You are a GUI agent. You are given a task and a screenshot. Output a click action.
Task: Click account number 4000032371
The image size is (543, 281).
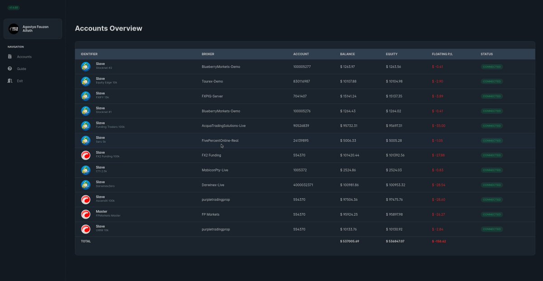click(x=303, y=185)
